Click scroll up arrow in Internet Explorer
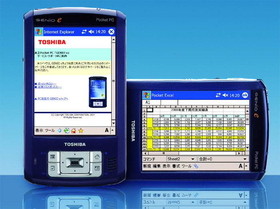 (113, 39)
